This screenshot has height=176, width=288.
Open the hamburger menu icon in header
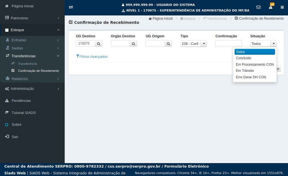click(x=282, y=7)
